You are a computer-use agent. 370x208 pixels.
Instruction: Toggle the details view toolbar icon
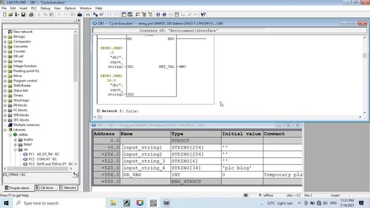(130, 14)
